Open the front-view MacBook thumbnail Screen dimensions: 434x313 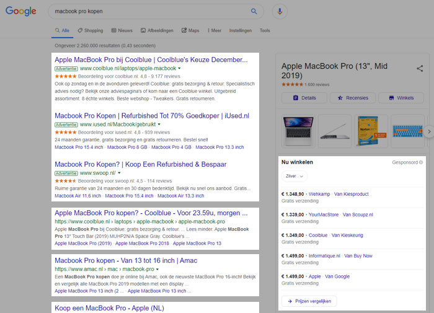pos(298,131)
